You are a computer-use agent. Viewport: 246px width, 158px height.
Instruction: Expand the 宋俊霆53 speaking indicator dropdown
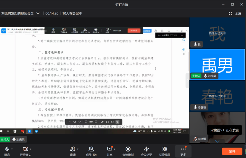point(182,36)
